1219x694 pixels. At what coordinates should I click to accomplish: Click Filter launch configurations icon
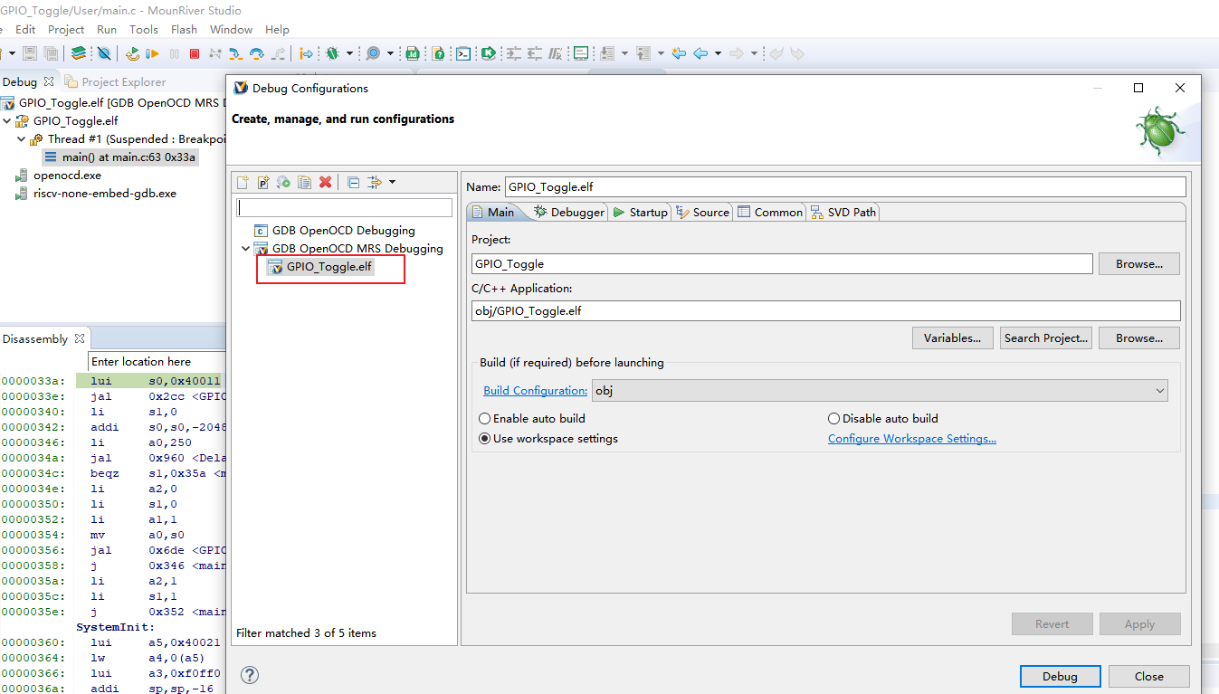(x=376, y=182)
